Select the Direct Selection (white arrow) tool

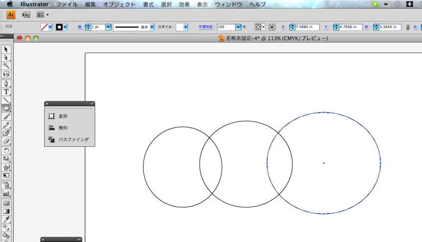tap(6, 58)
